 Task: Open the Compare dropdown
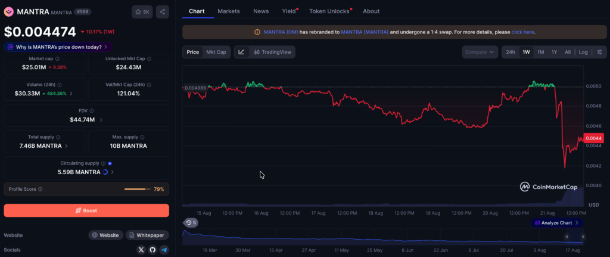coord(480,52)
